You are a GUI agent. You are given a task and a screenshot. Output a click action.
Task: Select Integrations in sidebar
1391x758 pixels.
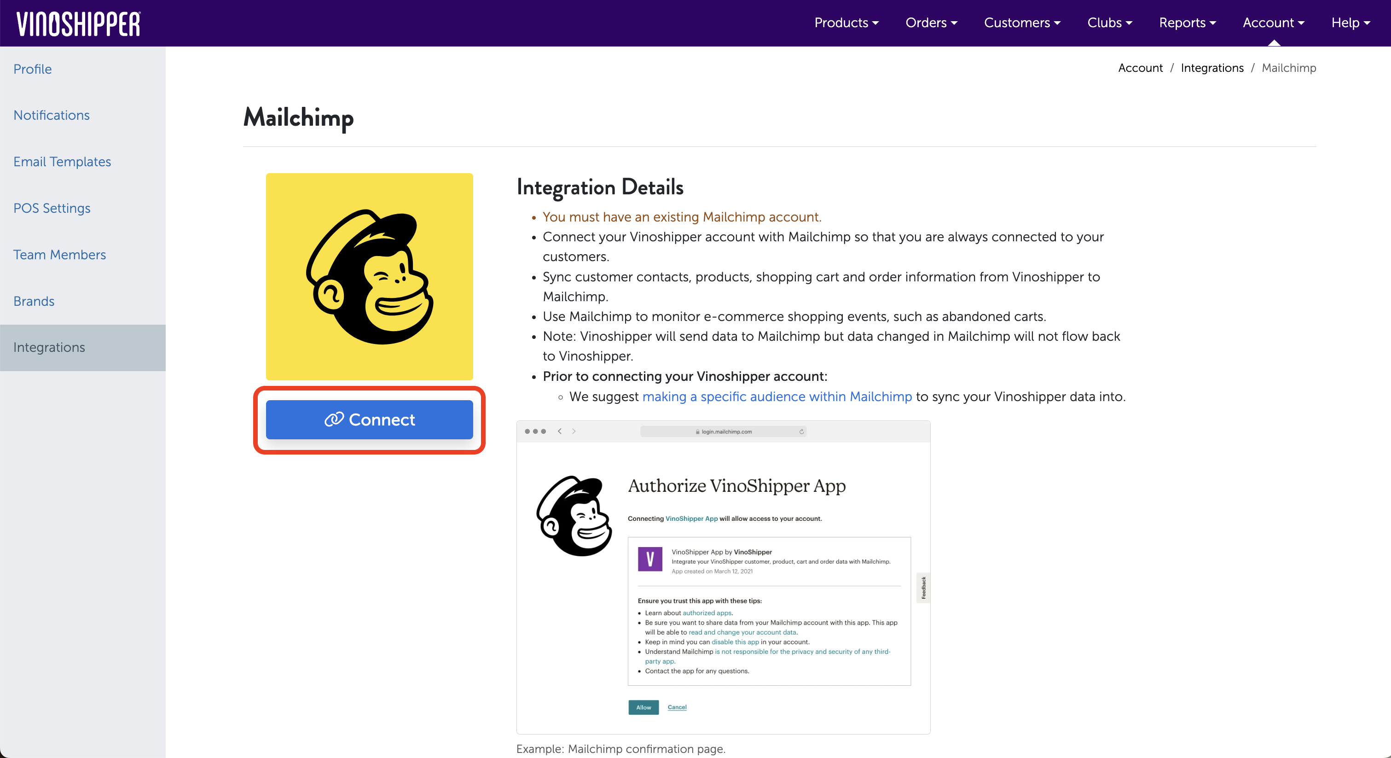click(x=49, y=347)
